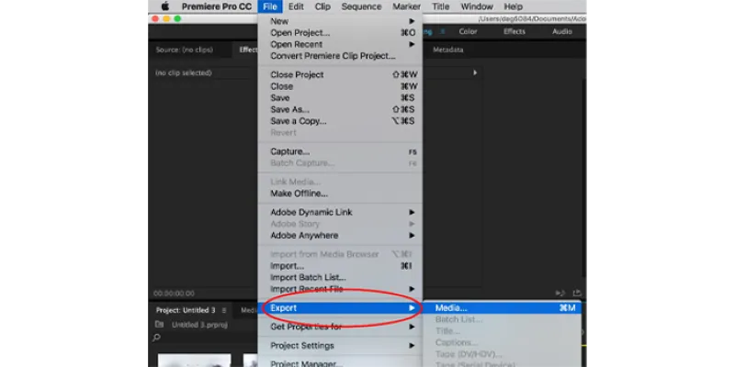Open the Metadata panel tab
735x367 pixels.
pos(448,50)
